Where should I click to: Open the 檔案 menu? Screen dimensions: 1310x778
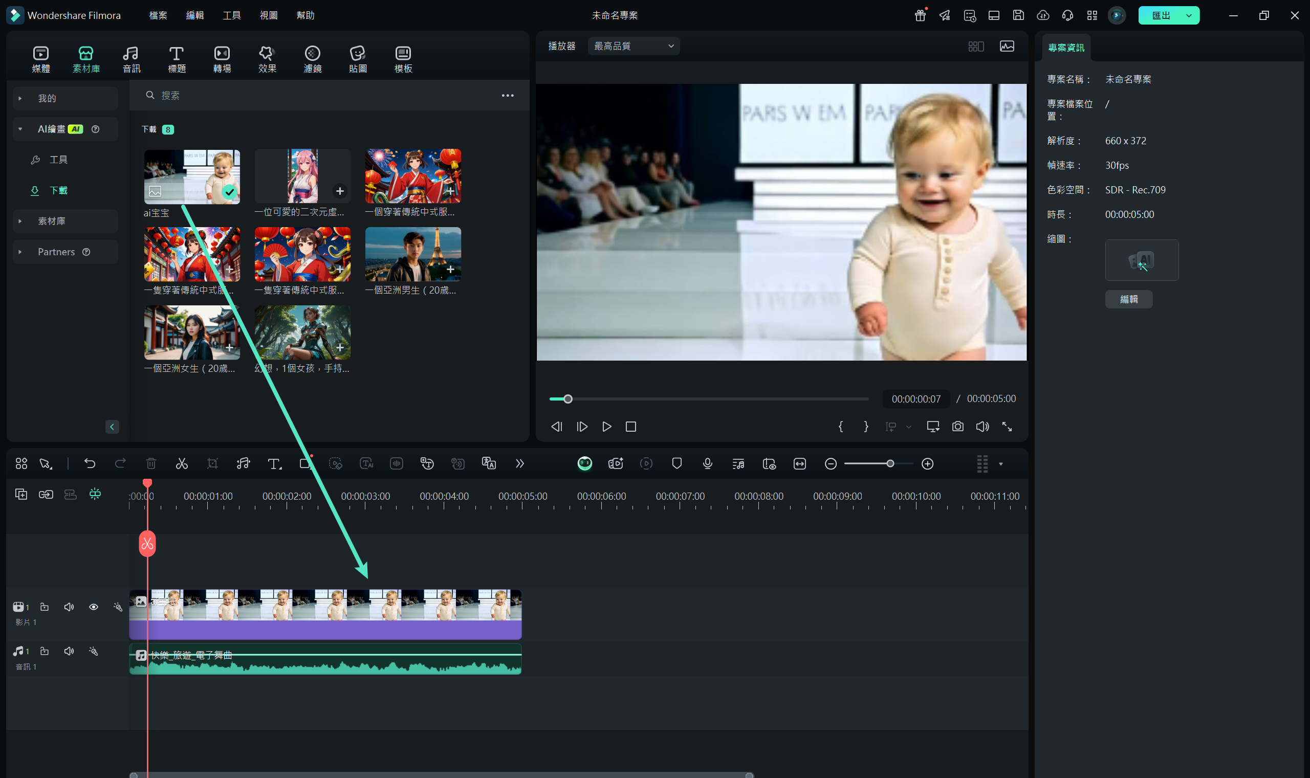[x=158, y=15]
